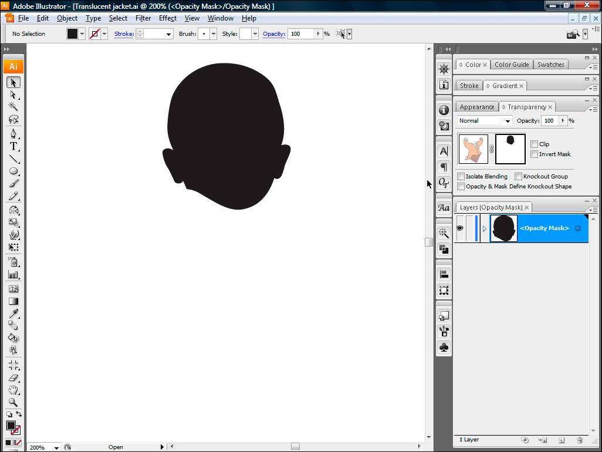
Task: Select the Magic Wand tool
Action: [13, 106]
